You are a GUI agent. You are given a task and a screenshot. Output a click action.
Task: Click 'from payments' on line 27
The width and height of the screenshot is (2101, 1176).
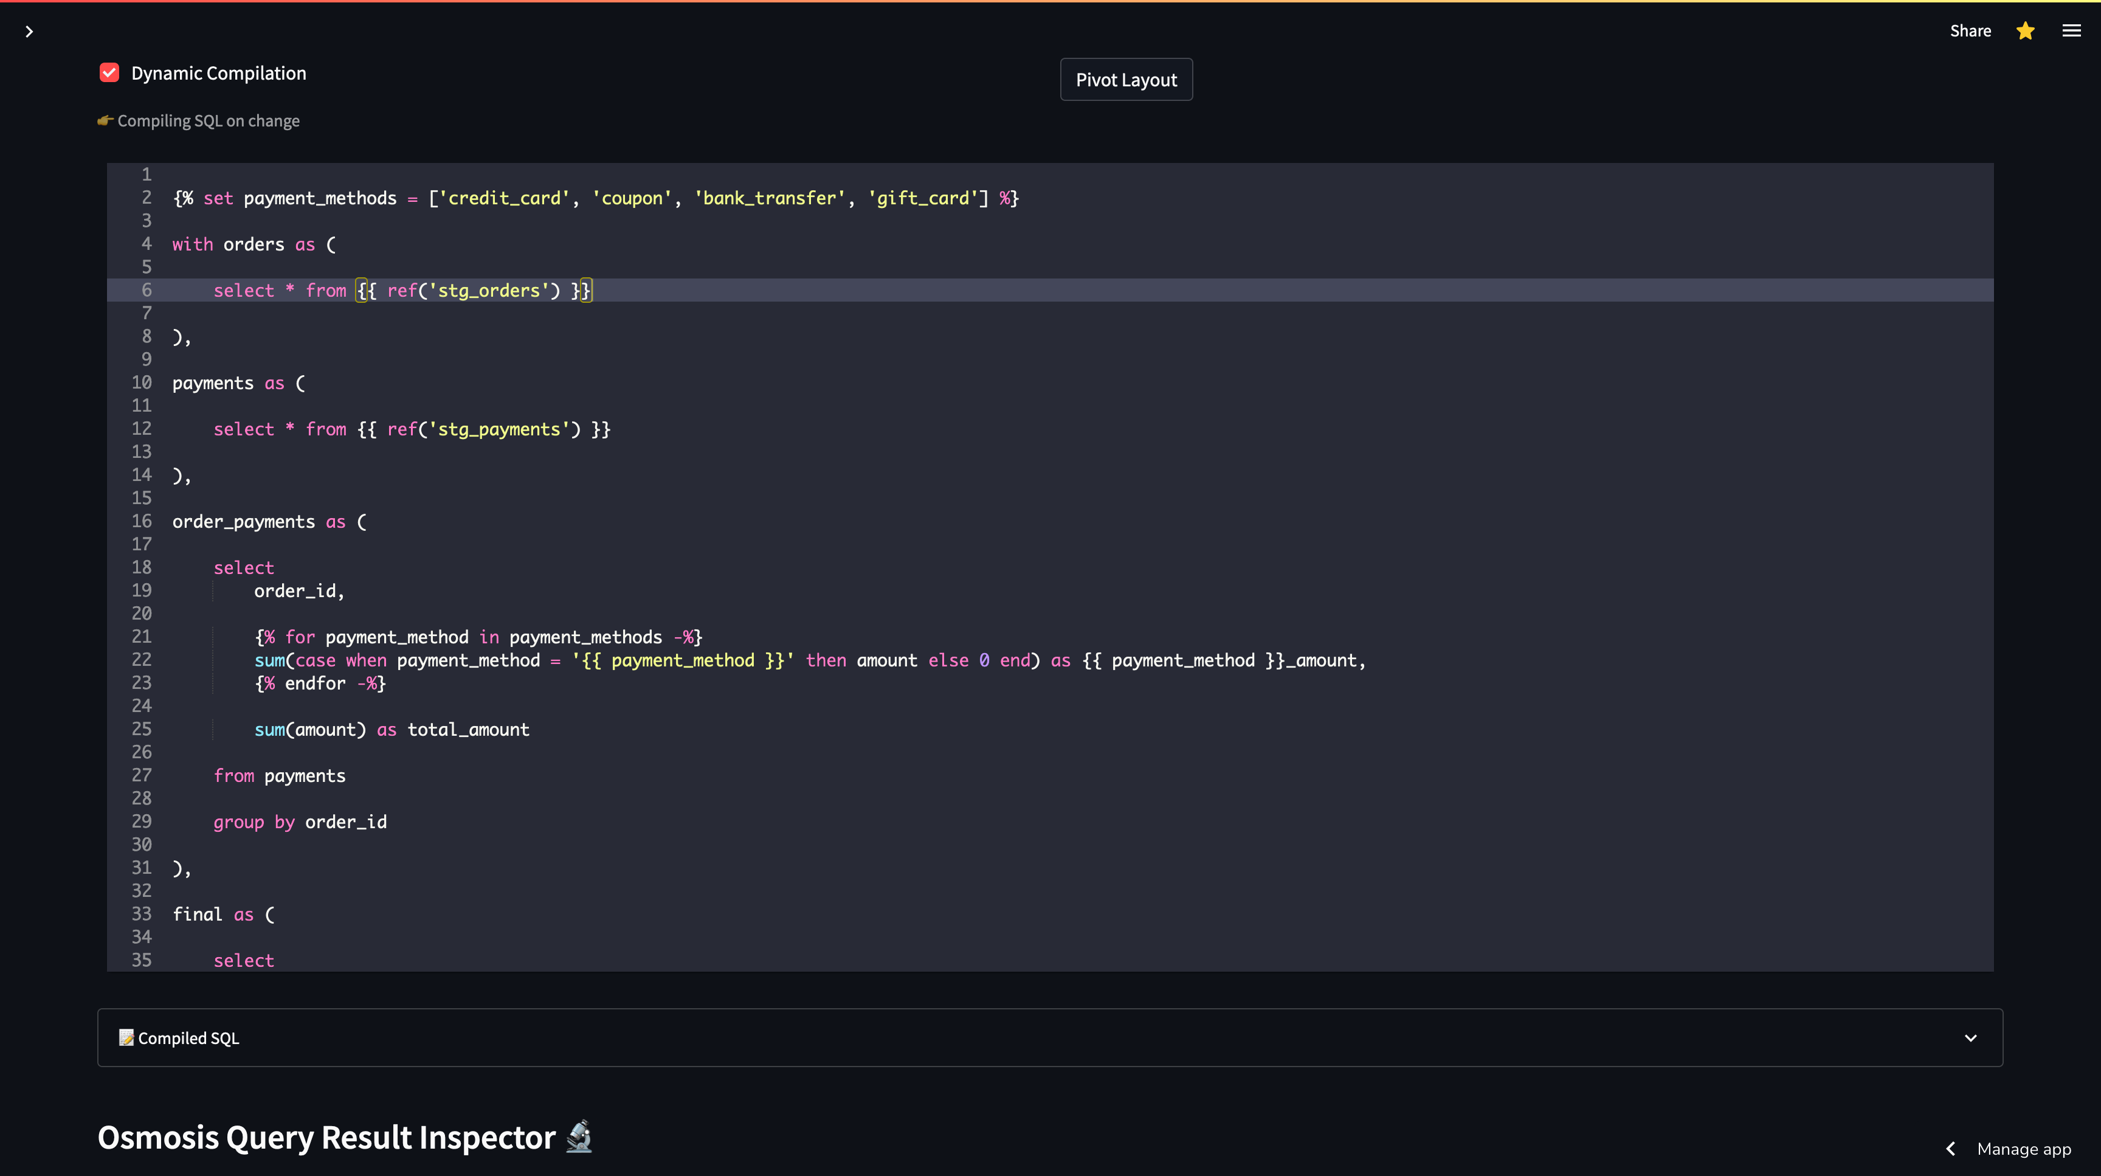(x=279, y=775)
